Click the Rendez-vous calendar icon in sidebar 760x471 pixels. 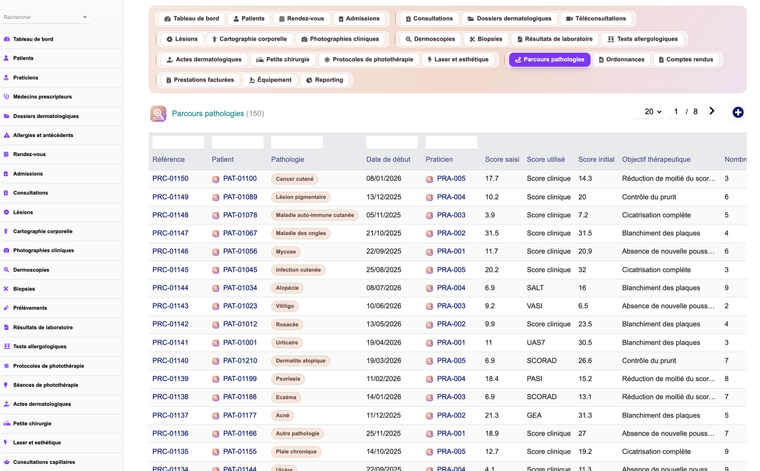[7, 155]
